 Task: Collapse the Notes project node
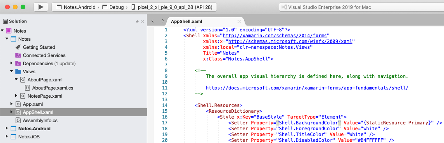click(7, 39)
